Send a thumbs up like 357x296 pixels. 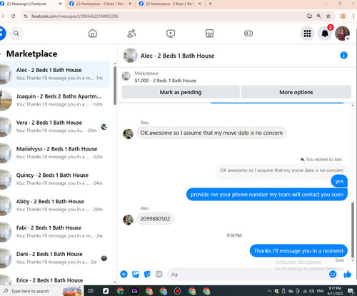(347, 274)
